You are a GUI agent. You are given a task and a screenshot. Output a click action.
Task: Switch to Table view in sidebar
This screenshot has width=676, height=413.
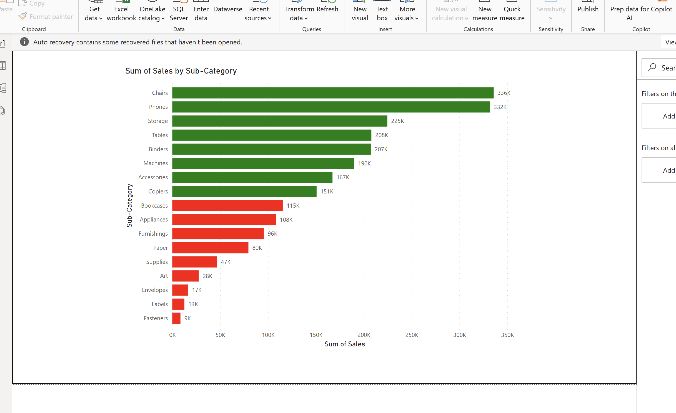pyautogui.click(x=3, y=66)
